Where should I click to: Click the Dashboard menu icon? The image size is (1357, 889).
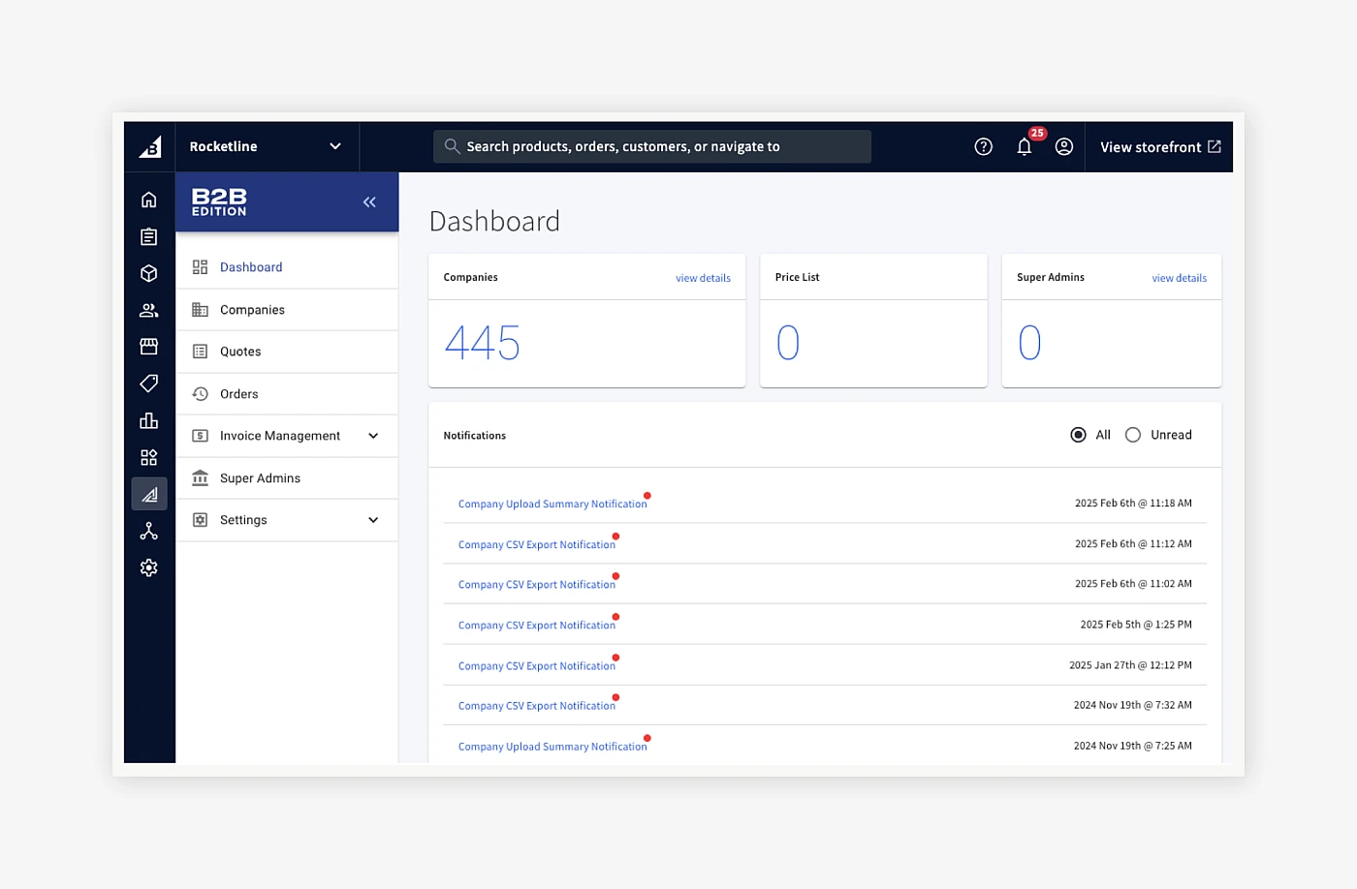pyautogui.click(x=200, y=267)
